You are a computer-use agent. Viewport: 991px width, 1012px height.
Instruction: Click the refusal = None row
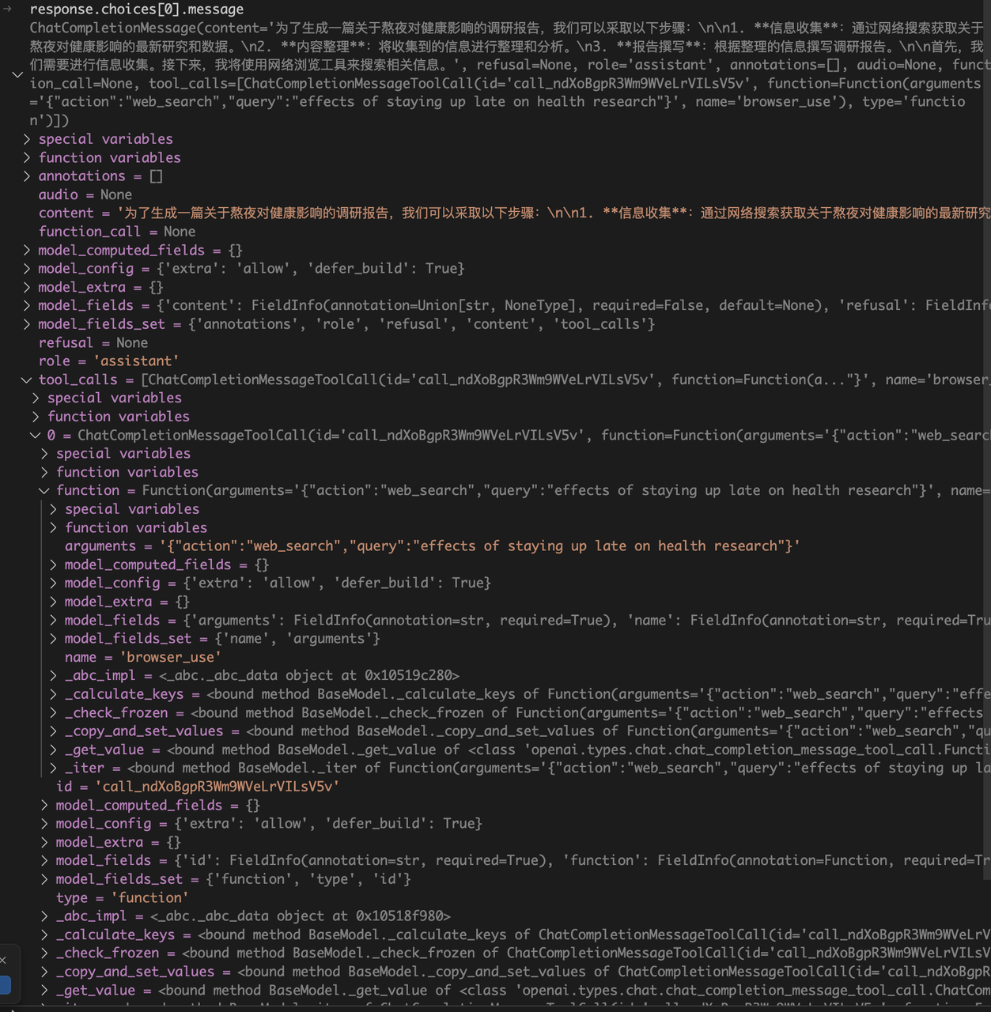(93, 343)
